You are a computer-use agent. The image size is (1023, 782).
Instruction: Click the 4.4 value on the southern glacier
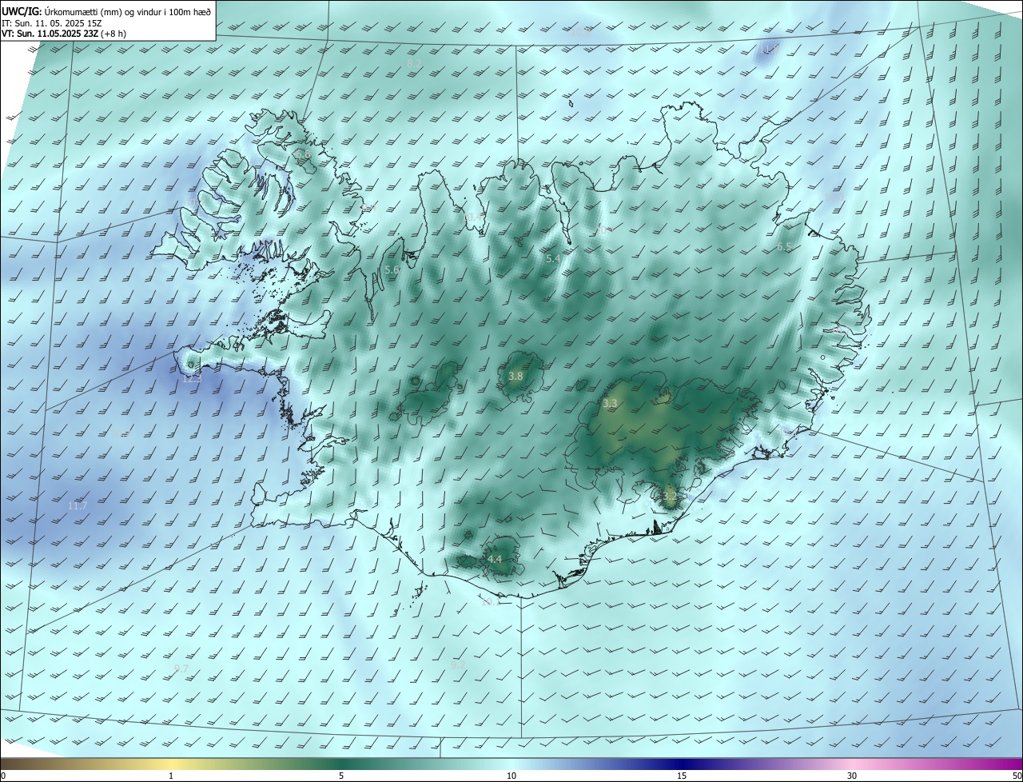point(495,559)
